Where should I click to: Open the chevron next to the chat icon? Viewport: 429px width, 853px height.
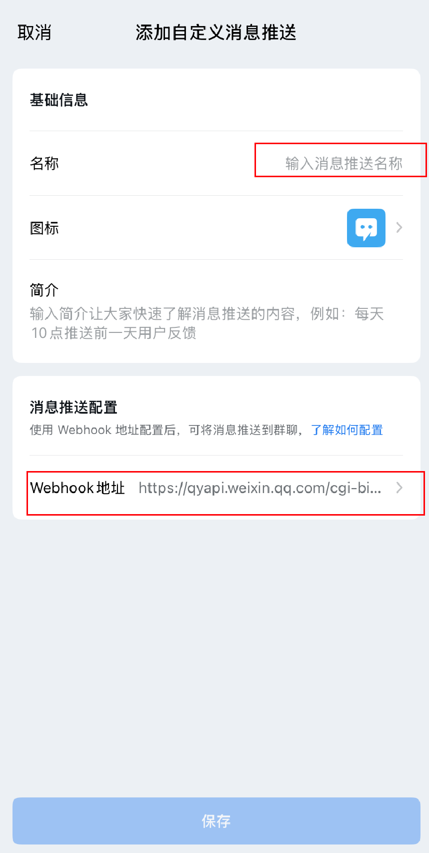pos(399,228)
